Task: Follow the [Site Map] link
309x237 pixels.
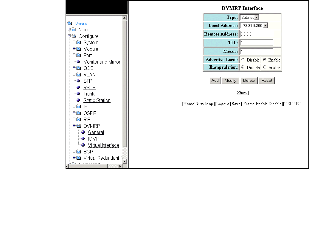Action: pos(205,104)
